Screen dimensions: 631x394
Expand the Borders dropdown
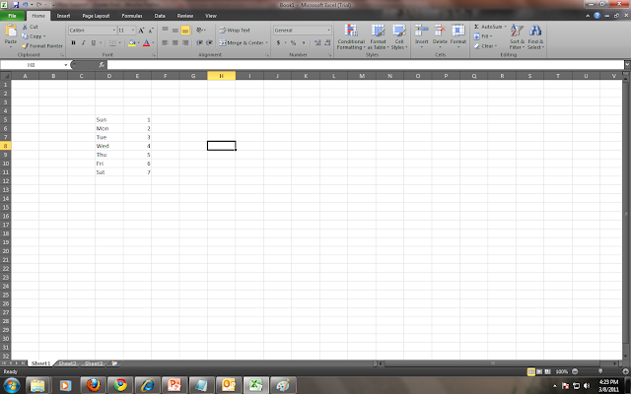[119, 42]
